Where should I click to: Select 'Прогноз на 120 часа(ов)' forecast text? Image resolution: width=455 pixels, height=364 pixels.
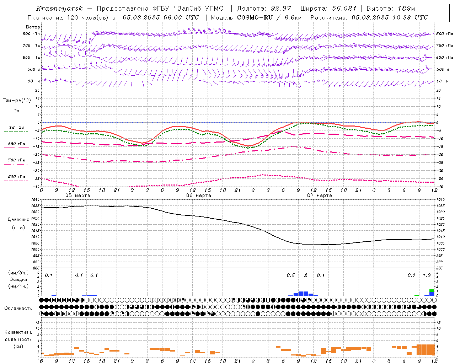[69, 17]
